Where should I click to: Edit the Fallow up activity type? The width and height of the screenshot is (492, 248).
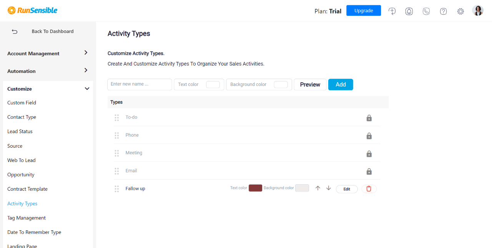click(x=347, y=189)
